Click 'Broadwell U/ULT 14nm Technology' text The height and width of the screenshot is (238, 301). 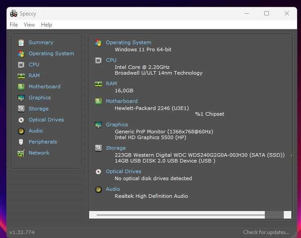point(158,73)
